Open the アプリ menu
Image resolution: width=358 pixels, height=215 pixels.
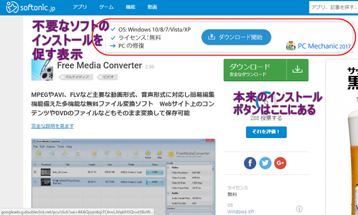tap(79, 7)
